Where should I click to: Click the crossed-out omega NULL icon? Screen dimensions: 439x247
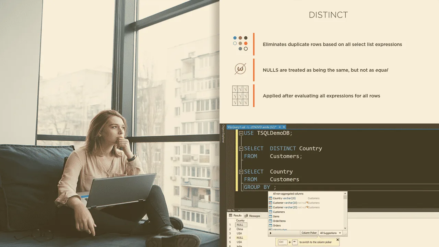[x=240, y=69]
